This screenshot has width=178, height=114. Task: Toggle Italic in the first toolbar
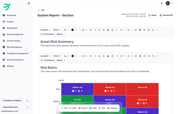(95, 30)
